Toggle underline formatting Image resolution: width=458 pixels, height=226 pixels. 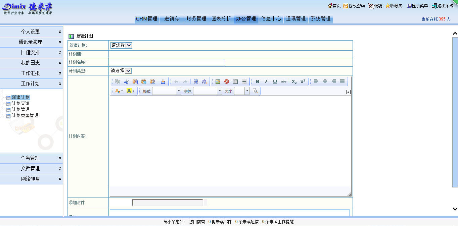tap(275, 81)
